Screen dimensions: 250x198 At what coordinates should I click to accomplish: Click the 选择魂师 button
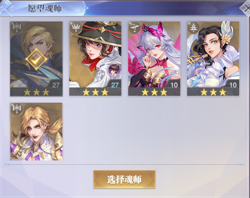pyautogui.click(x=124, y=179)
